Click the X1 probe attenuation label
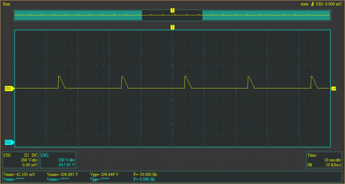 pos(27,155)
